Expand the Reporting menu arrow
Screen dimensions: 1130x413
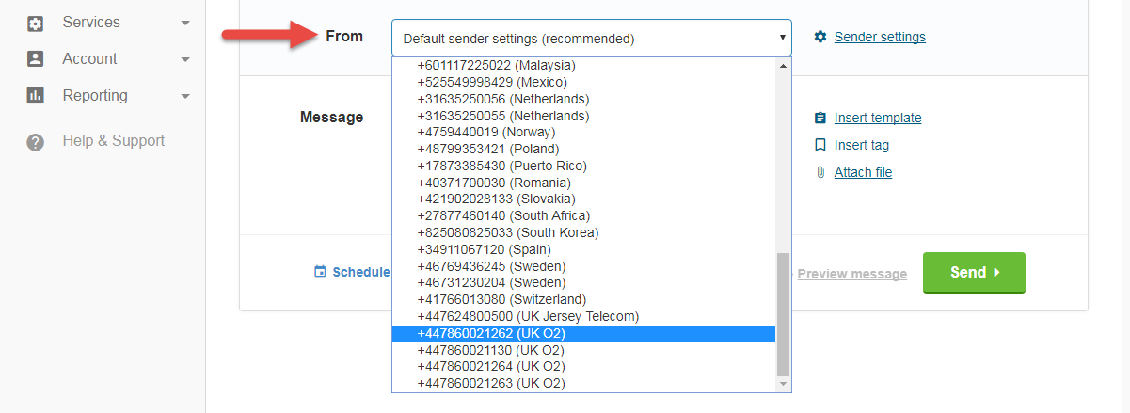click(185, 96)
